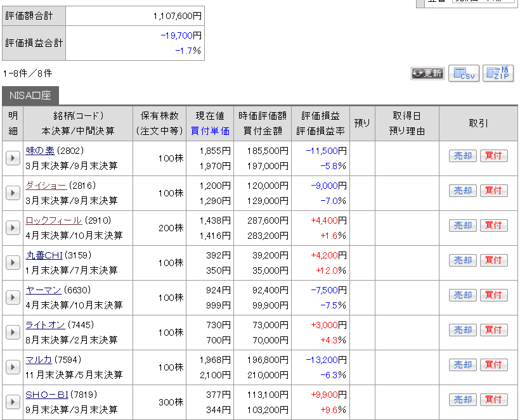Buy more マルカ with 買付 button
The height and width of the screenshot is (420, 520).
click(494, 365)
